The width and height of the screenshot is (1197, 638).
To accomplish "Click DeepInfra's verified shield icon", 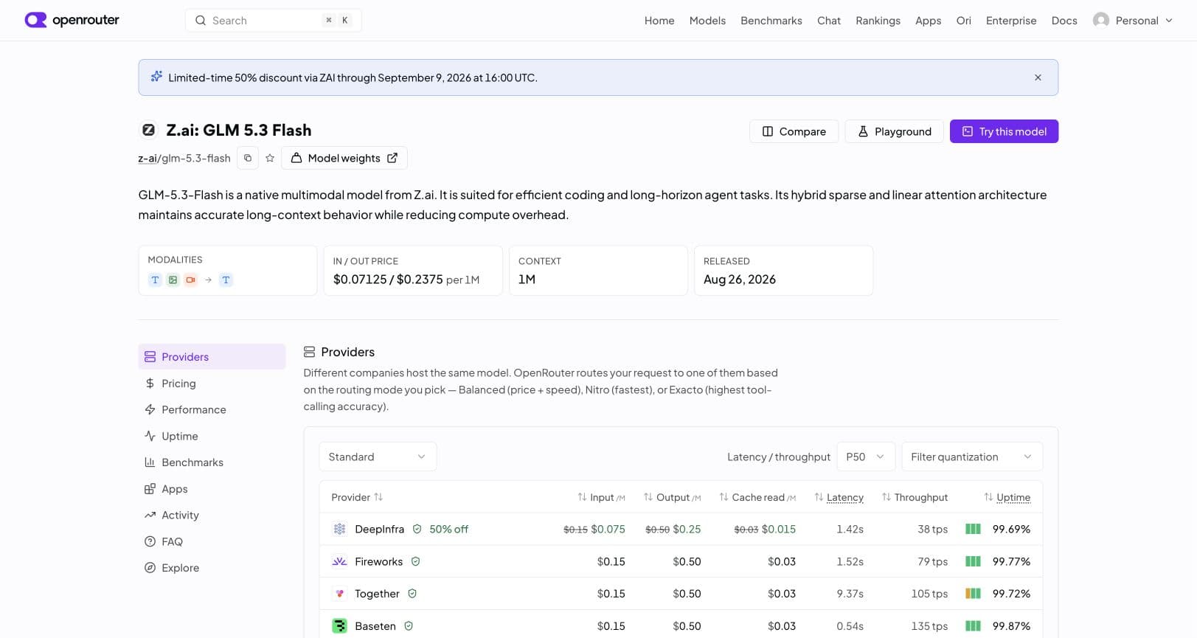I will 417,529.
